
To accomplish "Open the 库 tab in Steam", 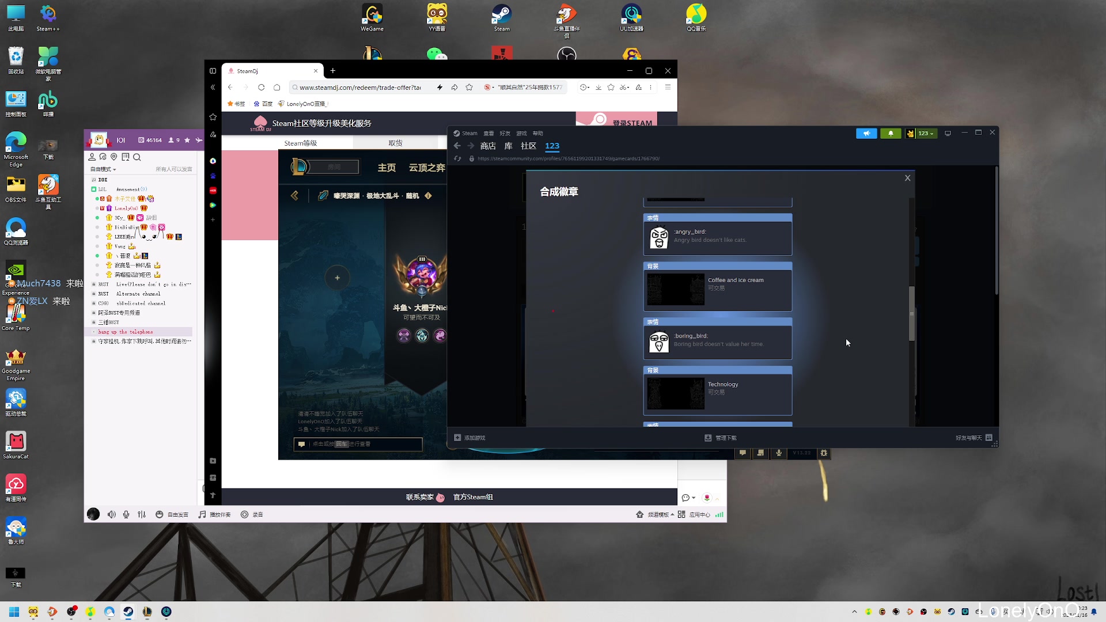I will click(x=508, y=146).
